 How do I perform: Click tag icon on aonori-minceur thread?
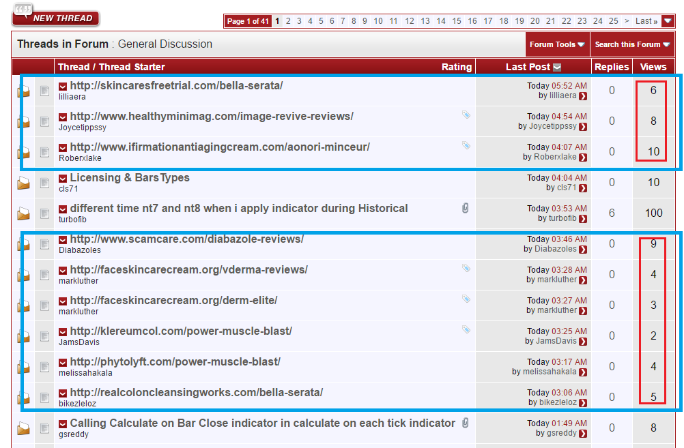coord(466,145)
